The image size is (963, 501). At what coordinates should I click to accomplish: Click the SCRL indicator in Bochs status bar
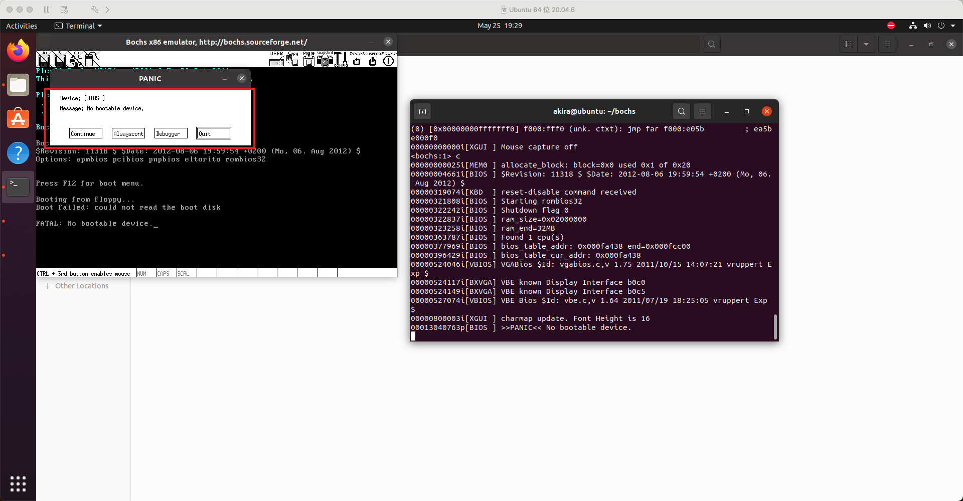(x=184, y=273)
